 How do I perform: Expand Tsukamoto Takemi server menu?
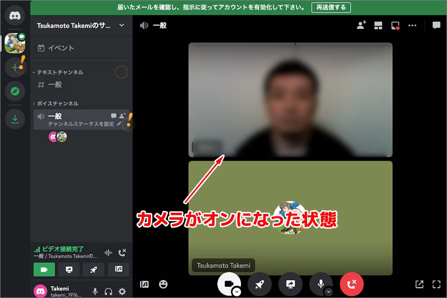click(x=122, y=25)
